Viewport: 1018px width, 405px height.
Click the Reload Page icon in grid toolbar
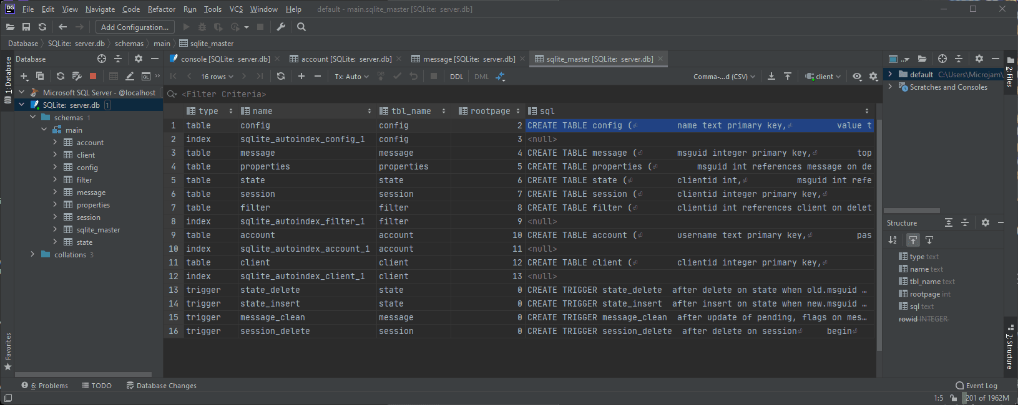click(281, 76)
